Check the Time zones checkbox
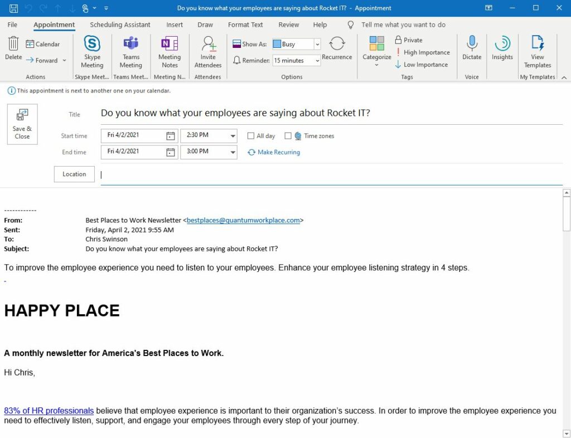This screenshot has height=438, width=571. click(x=288, y=136)
